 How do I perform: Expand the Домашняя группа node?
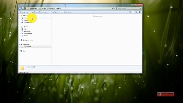pos(20,40)
